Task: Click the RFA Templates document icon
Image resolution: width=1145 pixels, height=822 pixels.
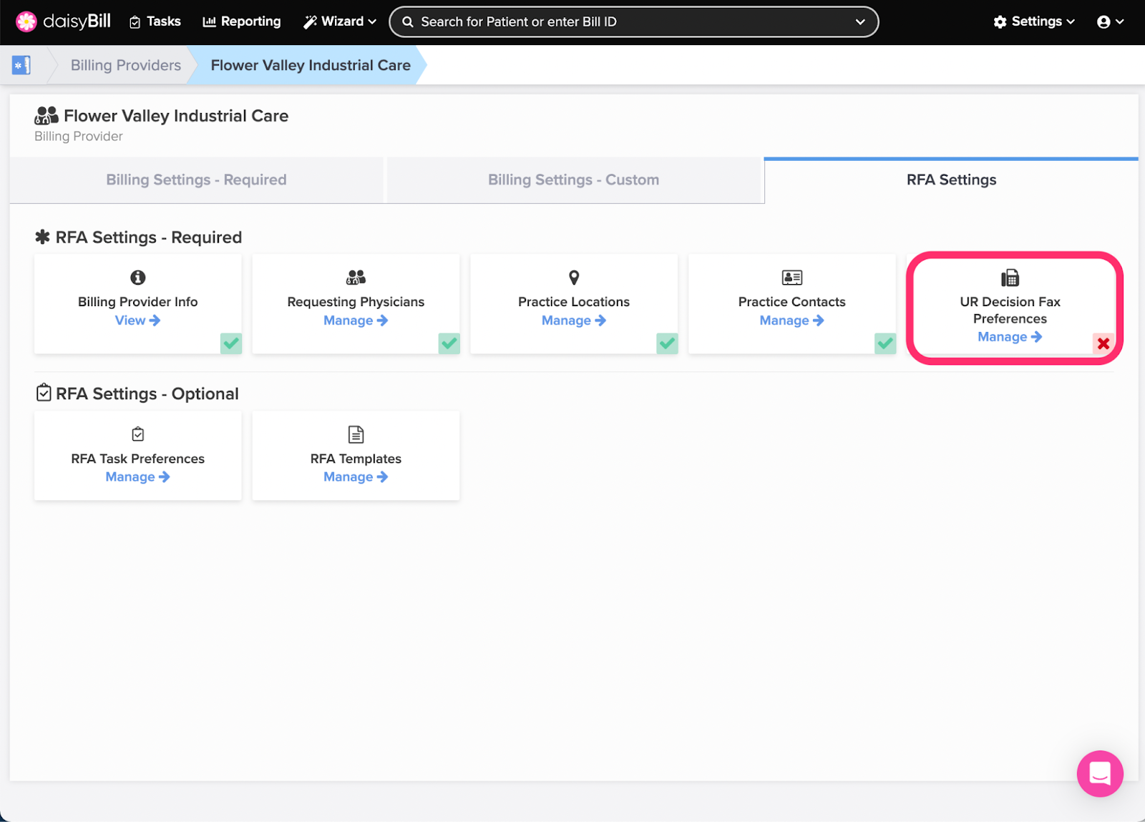Action: 356,434
